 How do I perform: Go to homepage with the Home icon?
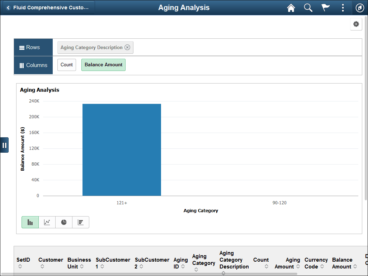291,8
